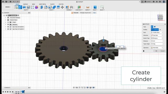Click the Insert image icon
The width and height of the screenshot is (168, 94).
(95, 7)
